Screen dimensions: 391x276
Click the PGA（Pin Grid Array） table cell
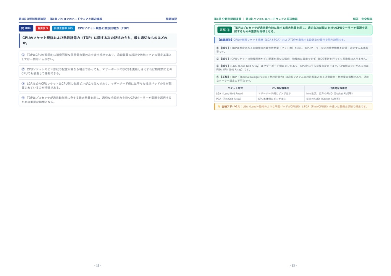coord(235,99)
